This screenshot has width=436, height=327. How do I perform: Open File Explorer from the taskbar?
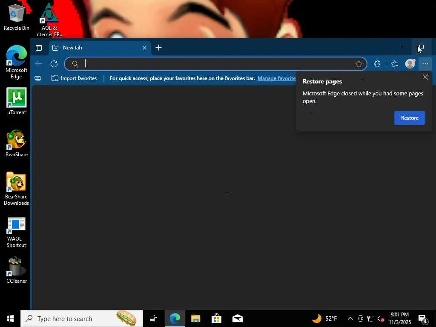(x=196, y=318)
